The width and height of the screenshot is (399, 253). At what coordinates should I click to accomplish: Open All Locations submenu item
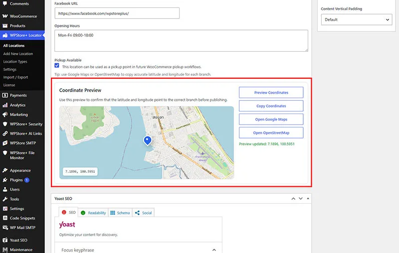tap(14, 46)
